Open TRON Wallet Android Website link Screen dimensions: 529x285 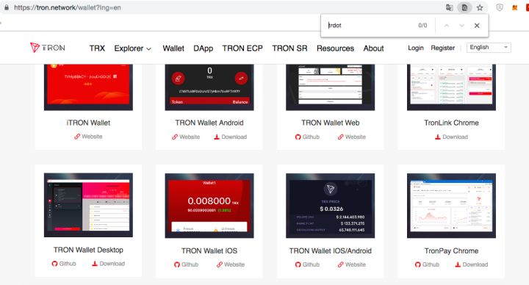[x=186, y=137]
